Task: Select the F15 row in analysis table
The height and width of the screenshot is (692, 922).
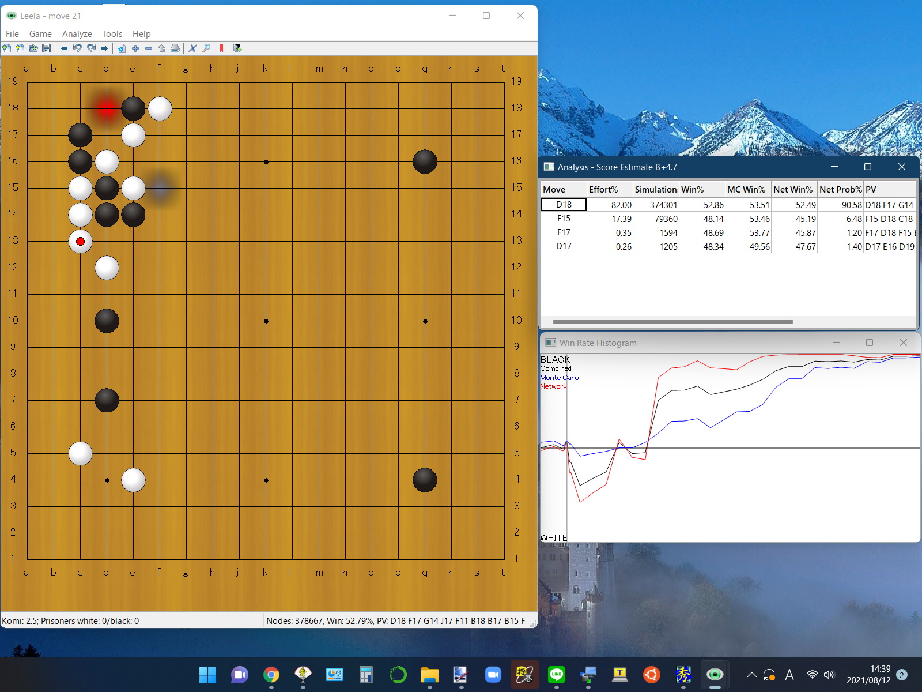Action: [x=564, y=219]
